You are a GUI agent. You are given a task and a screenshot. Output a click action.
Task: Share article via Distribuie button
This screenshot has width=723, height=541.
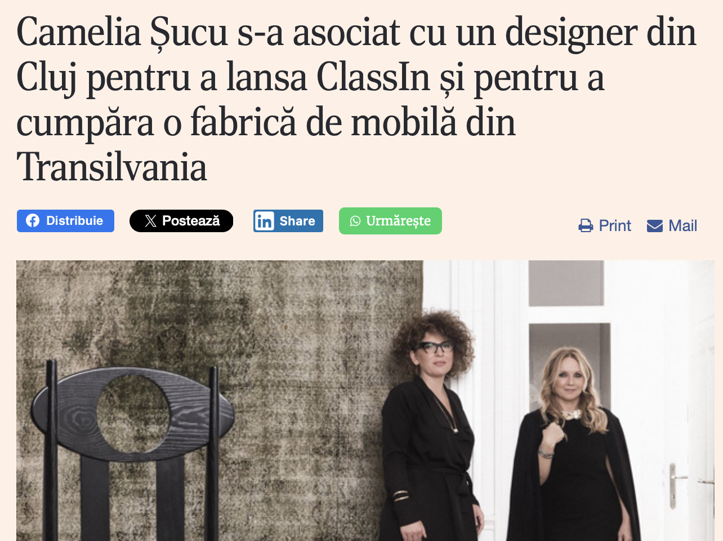65,221
